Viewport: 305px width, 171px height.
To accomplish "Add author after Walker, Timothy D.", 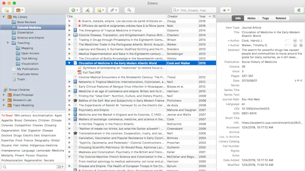I will pos(301,45).
